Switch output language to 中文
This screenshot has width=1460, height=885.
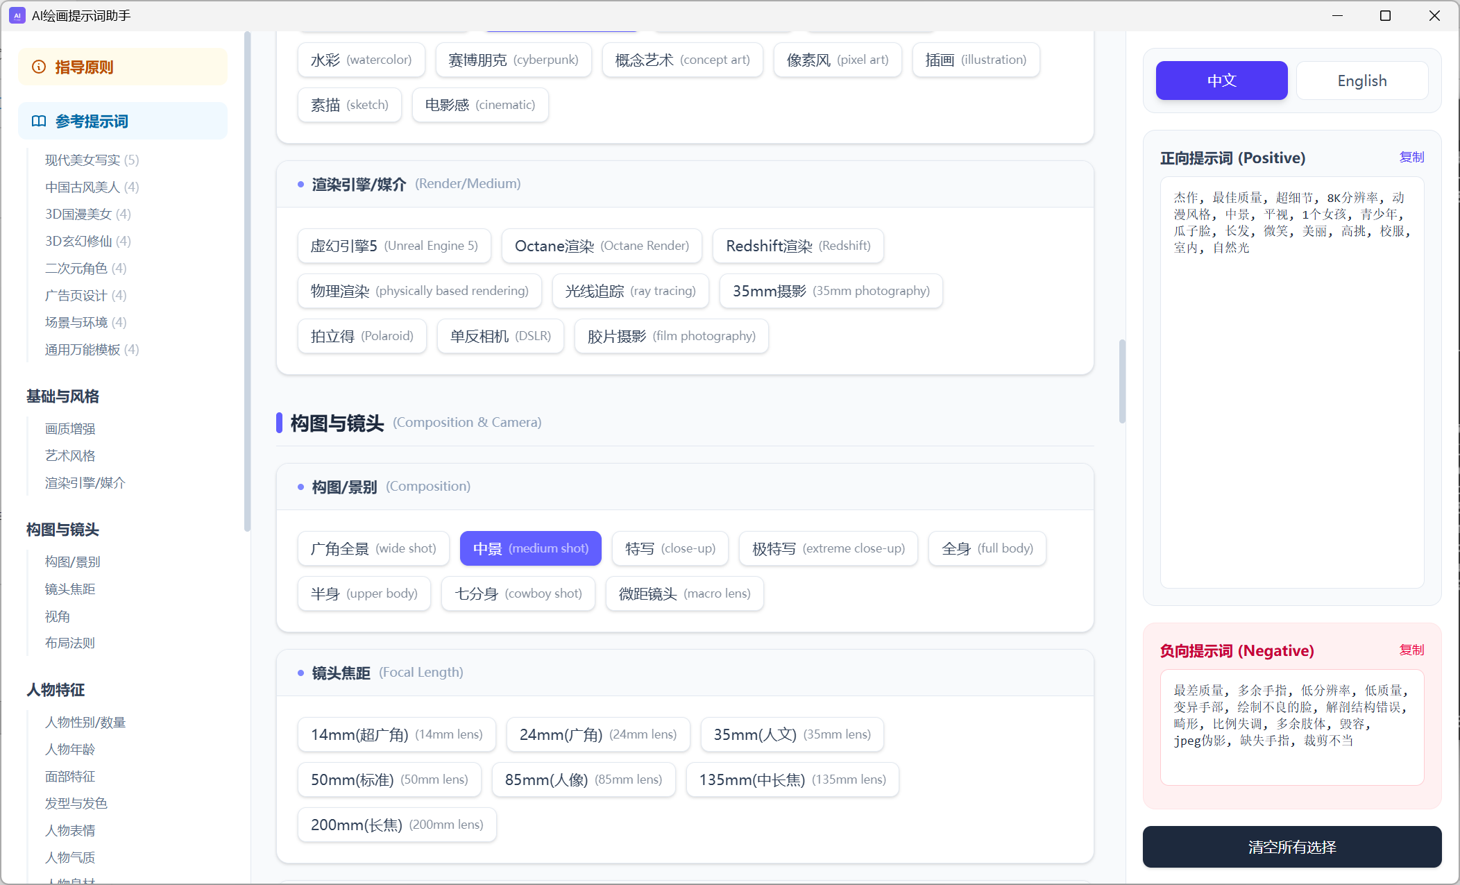click(x=1221, y=81)
